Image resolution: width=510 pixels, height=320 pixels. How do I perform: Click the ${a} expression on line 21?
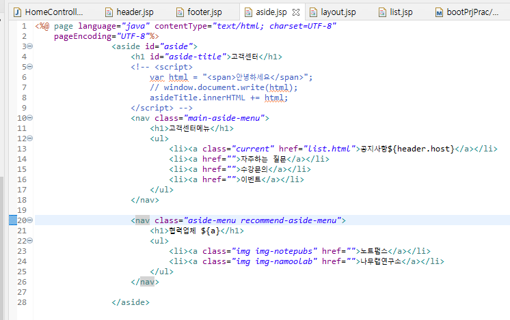(211, 231)
